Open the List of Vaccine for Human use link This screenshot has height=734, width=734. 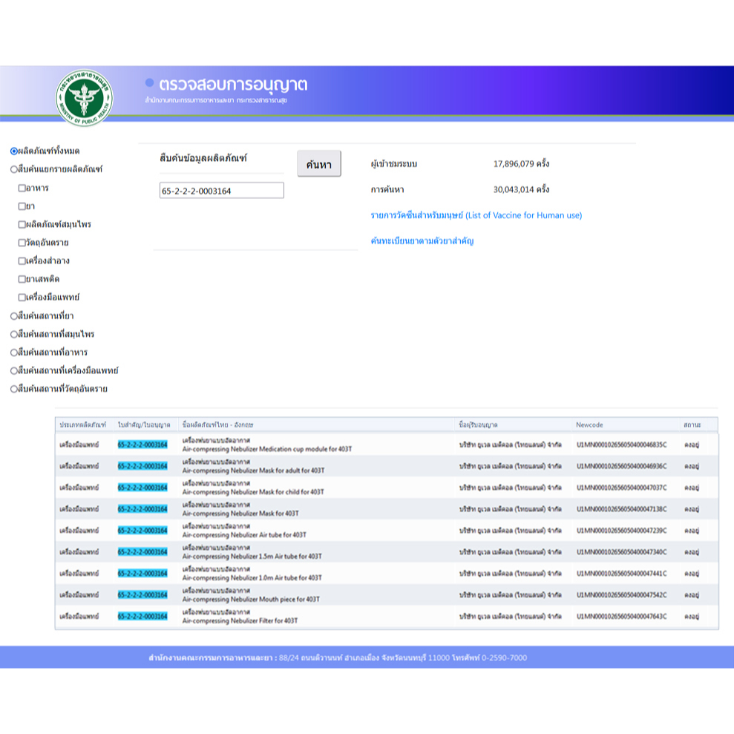click(x=476, y=215)
